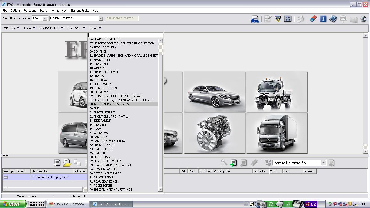Screen dimensions: 370x208
Task: Click the Quantity column header
Action: [261, 171]
